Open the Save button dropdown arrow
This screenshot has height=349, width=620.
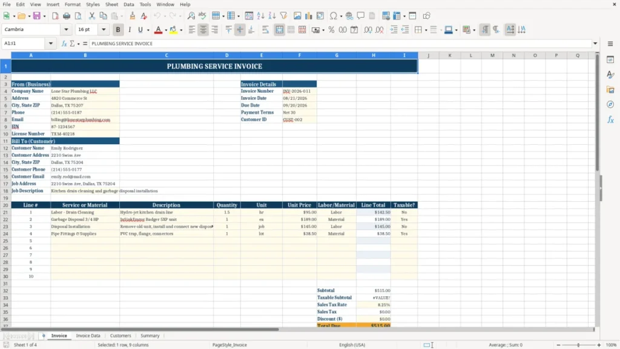point(44,16)
